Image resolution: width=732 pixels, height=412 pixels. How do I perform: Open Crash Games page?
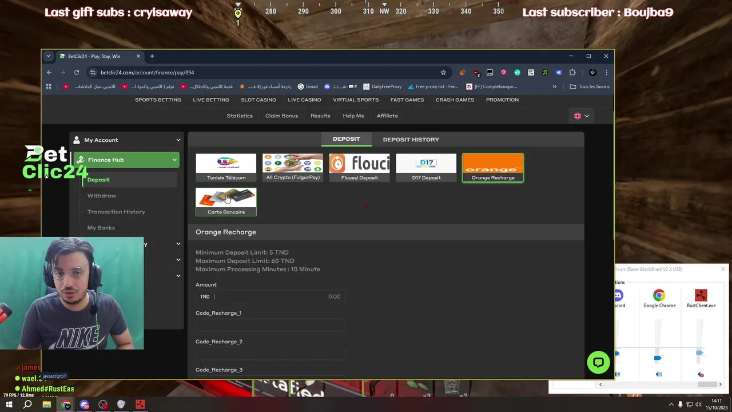pyautogui.click(x=455, y=100)
